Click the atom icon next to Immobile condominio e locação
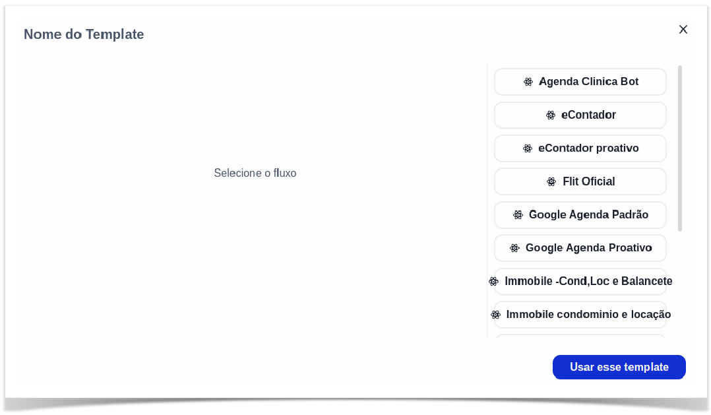Image resolution: width=711 pixels, height=415 pixels. [495, 315]
